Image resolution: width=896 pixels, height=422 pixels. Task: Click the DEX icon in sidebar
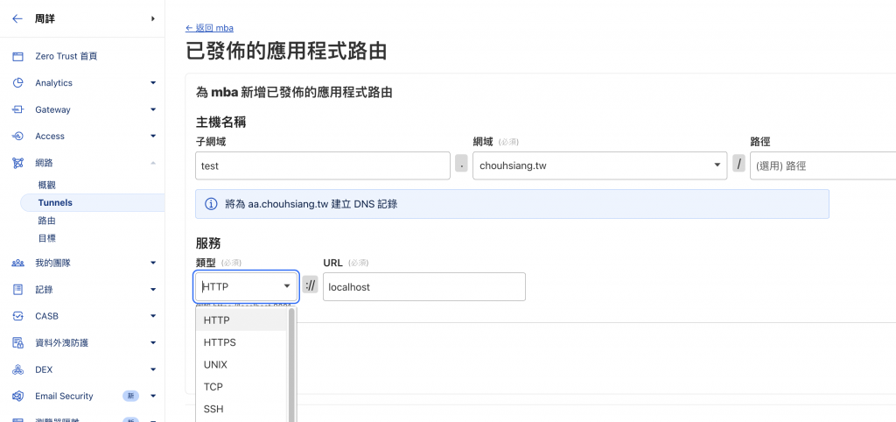(17, 369)
